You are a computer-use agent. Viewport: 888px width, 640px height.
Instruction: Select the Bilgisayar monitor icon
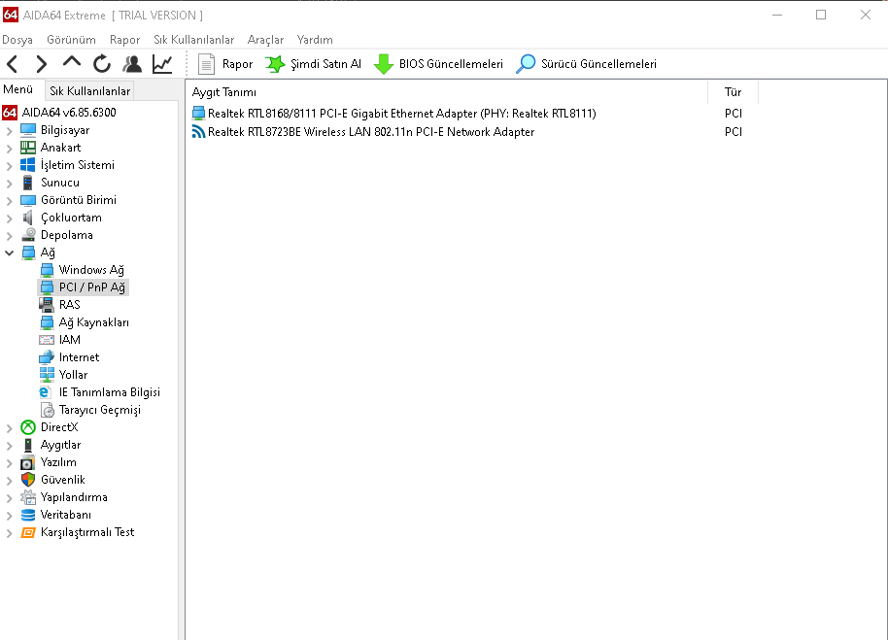coord(28,130)
